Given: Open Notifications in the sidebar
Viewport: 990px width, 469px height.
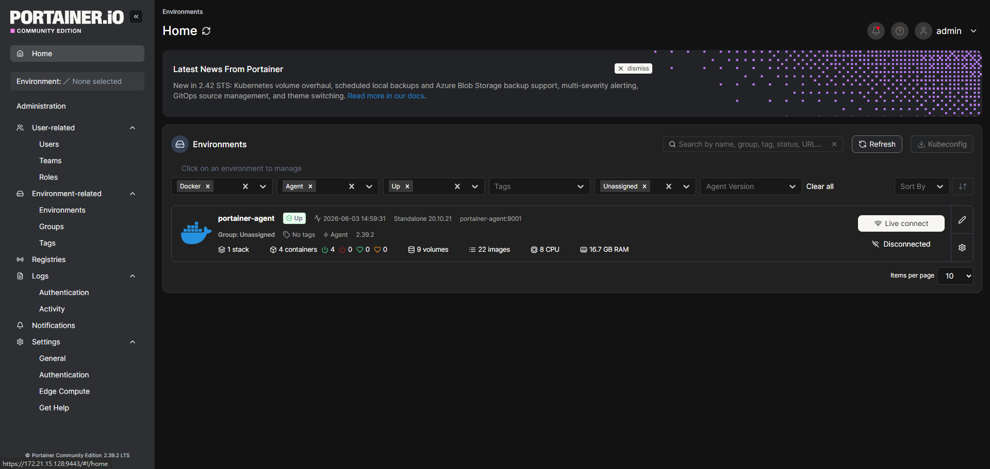Looking at the screenshot, I should [54, 325].
